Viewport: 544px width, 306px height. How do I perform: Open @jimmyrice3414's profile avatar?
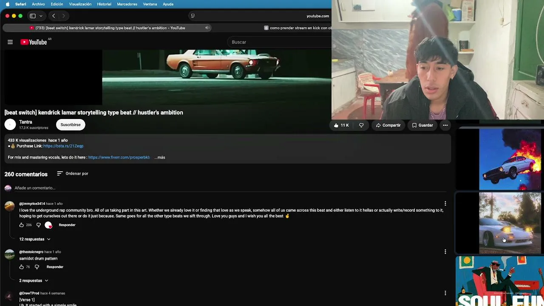coord(9,206)
